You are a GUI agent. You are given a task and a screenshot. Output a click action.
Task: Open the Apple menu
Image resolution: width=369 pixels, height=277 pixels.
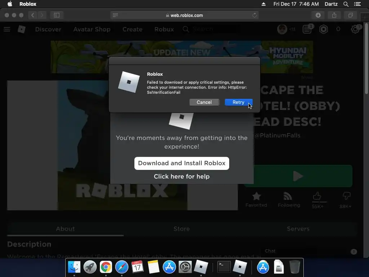tap(10, 4)
